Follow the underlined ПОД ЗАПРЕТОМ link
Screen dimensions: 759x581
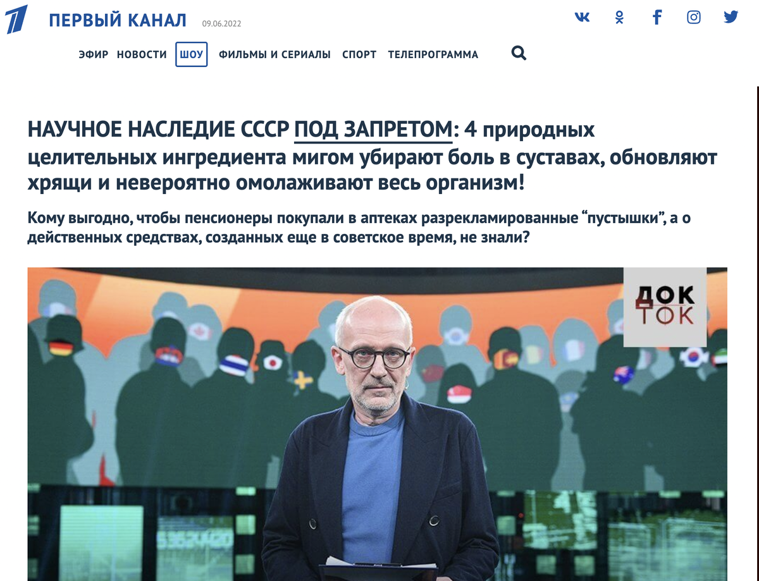[x=373, y=130]
